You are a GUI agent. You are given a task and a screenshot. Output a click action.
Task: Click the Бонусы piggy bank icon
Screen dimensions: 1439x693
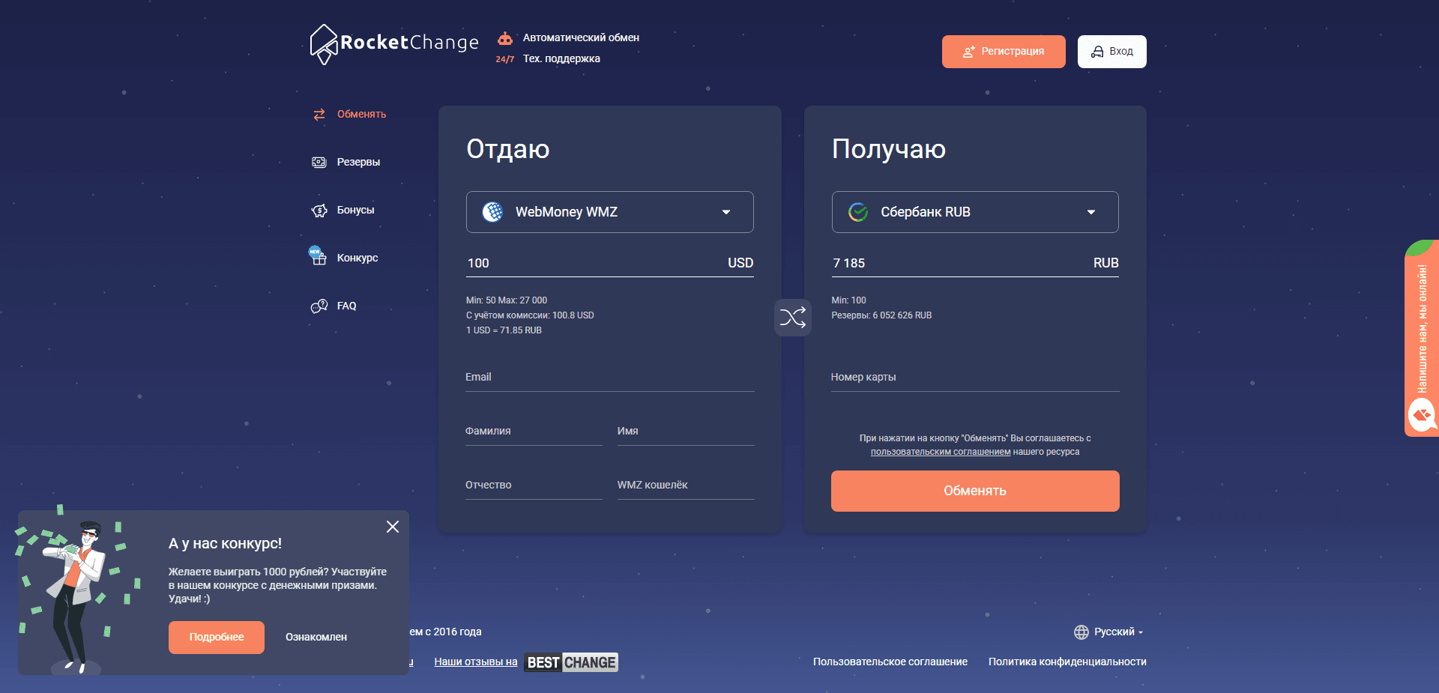pyautogui.click(x=319, y=210)
